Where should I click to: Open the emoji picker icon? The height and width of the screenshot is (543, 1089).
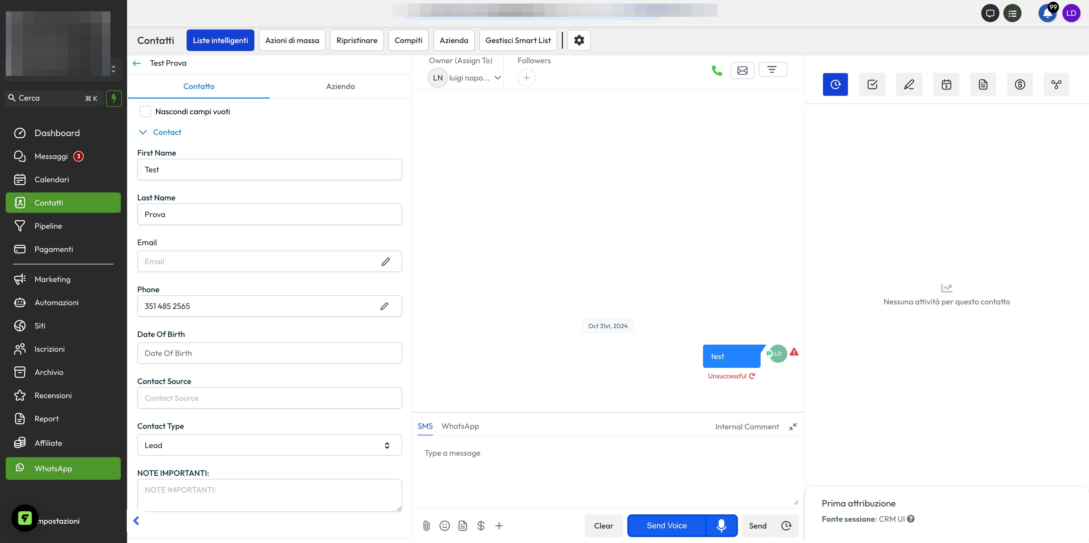point(444,525)
